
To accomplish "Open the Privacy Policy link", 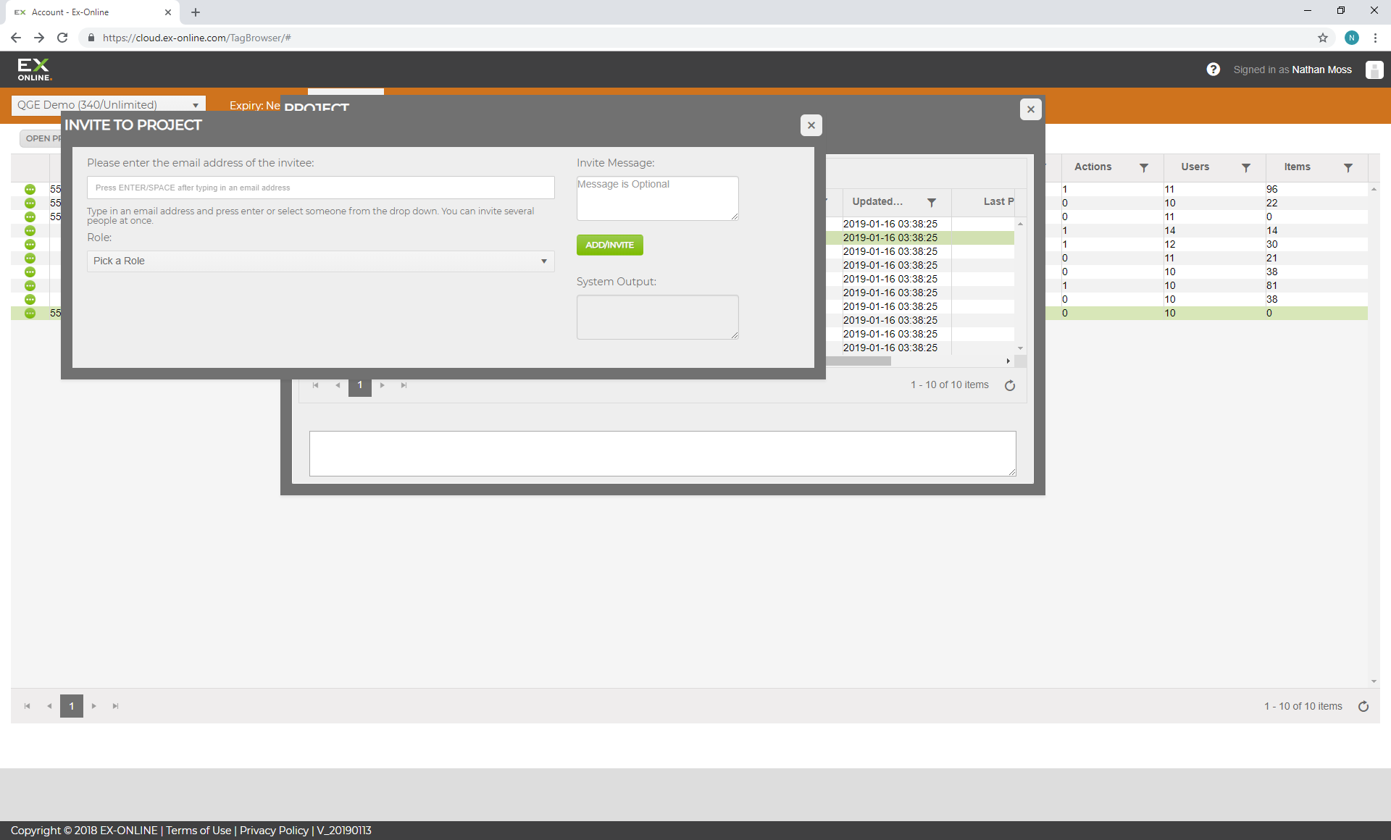I will coord(274,831).
